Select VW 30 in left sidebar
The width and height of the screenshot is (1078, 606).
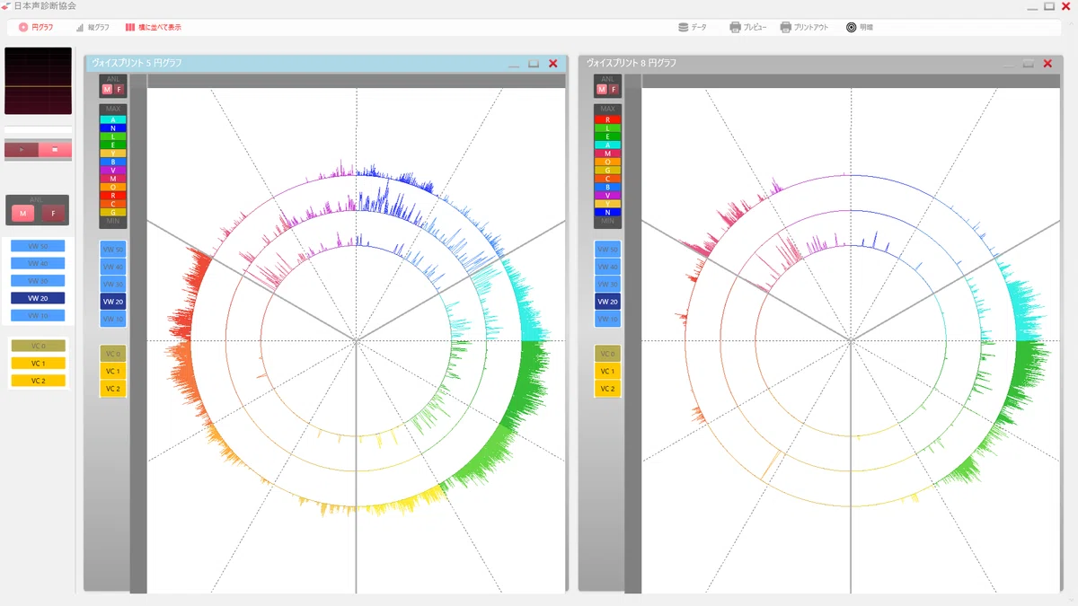click(x=38, y=281)
